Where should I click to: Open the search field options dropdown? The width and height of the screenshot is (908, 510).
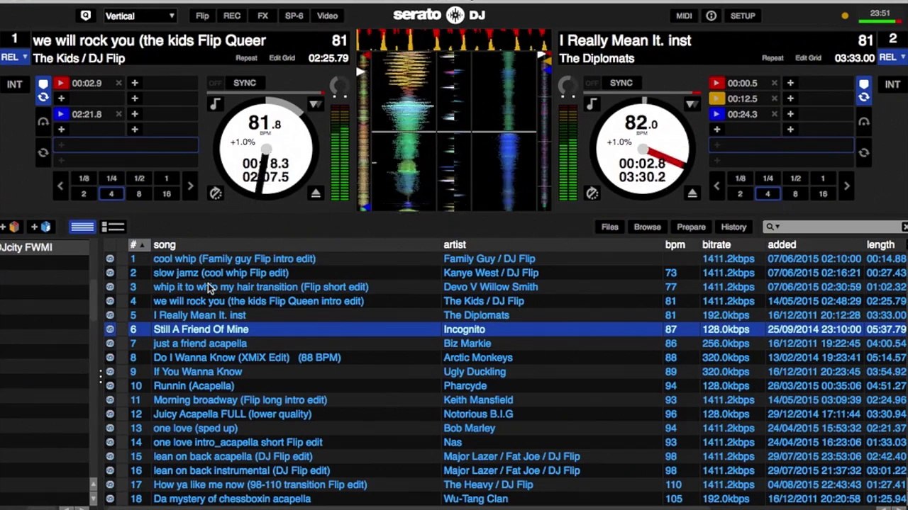(772, 227)
